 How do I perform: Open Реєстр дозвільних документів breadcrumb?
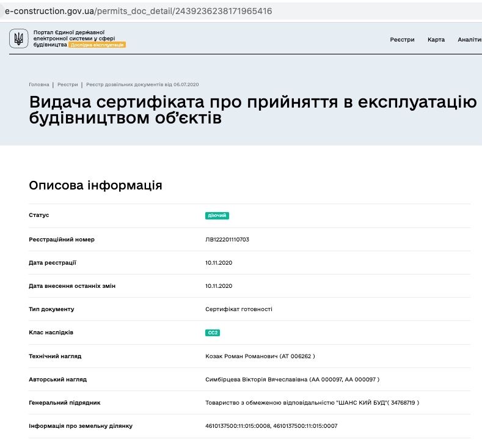click(142, 84)
